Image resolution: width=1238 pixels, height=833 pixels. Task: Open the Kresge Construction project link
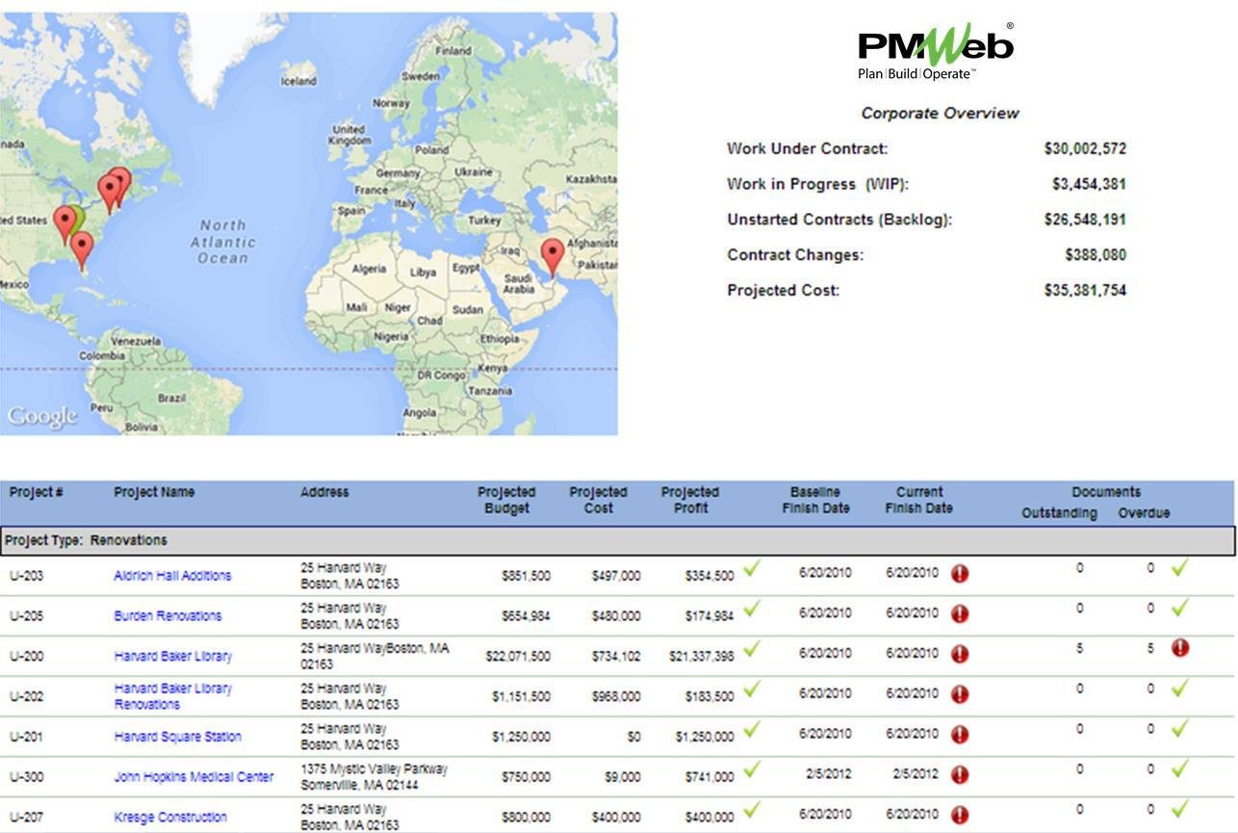(170, 818)
